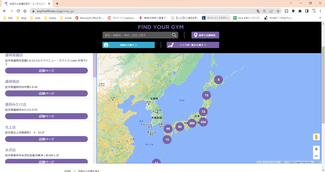Open a new browser tab
The width and height of the screenshot is (325, 172).
[x=57, y=4]
